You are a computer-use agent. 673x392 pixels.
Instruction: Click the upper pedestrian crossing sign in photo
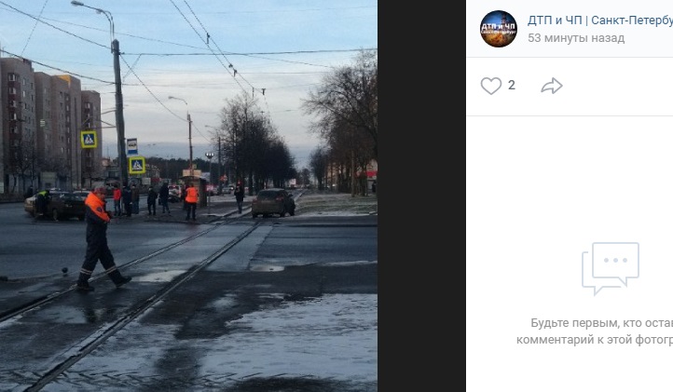pos(89,140)
